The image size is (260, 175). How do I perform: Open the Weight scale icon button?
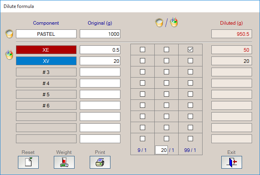(64, 162)
